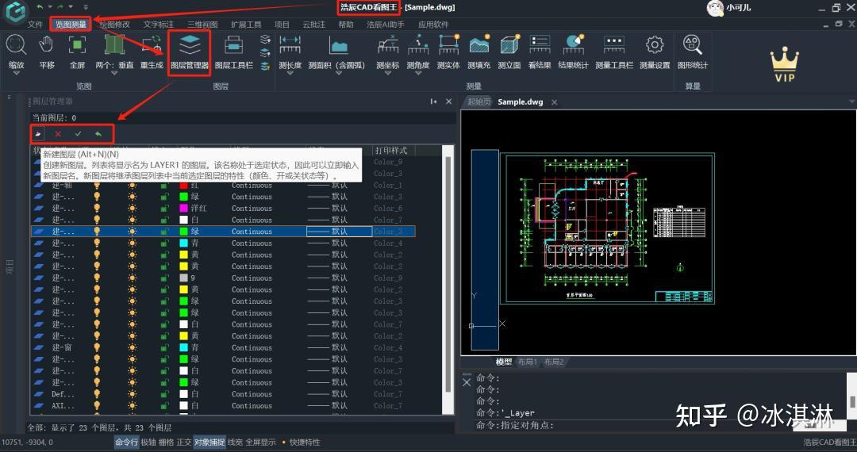Close the 图层管理器 panel
This screenshot has width=857, height=452.
[x=448, y=102]
